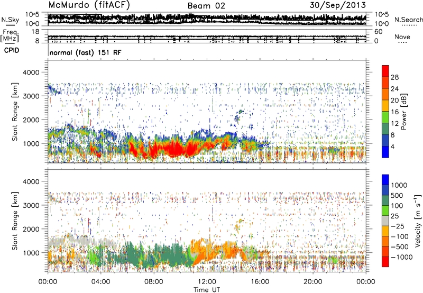Screen dimensions: 423x293
Task: Select the light green 12–16 dB Power segment
Action: 385,117
